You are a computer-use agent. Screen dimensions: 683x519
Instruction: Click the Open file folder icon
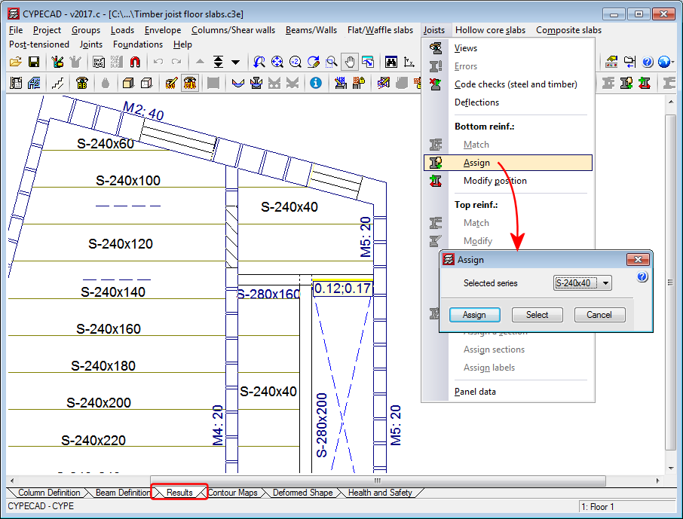[x=17, y=62]
